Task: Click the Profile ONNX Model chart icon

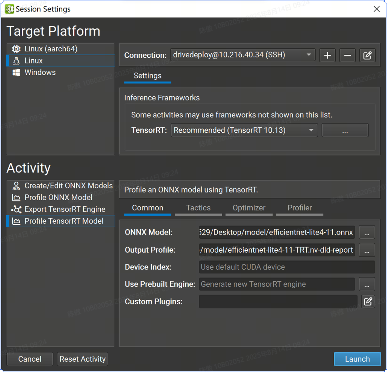Action: (x=16, y=198)
